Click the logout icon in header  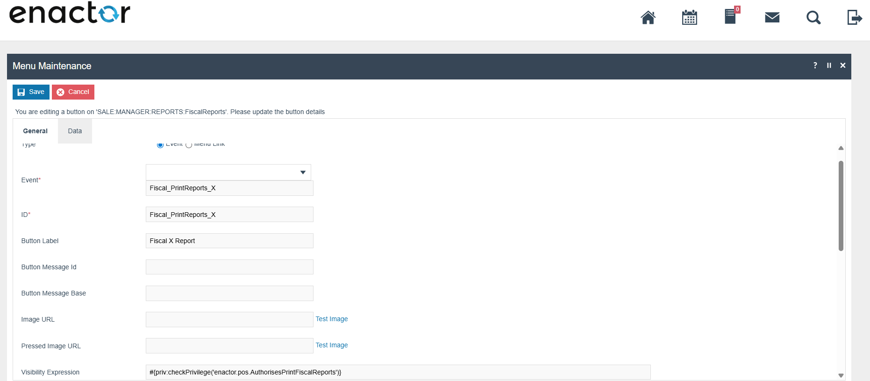(x=854, y=18)
